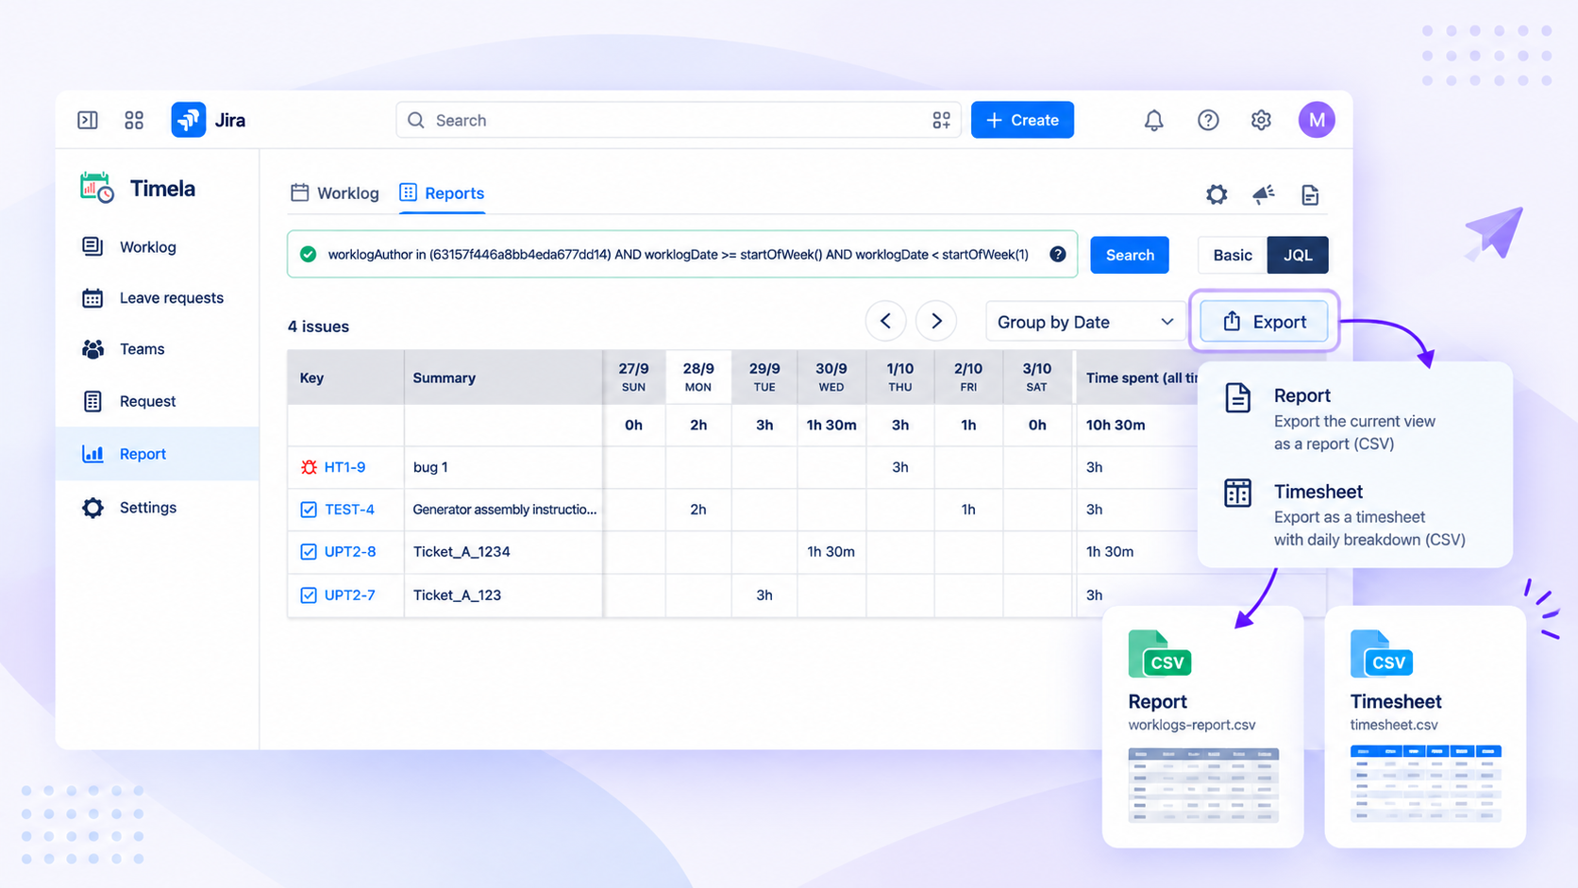
Task: Click the 'Generator assembly instructio...' summary
Action: [505, 510]
